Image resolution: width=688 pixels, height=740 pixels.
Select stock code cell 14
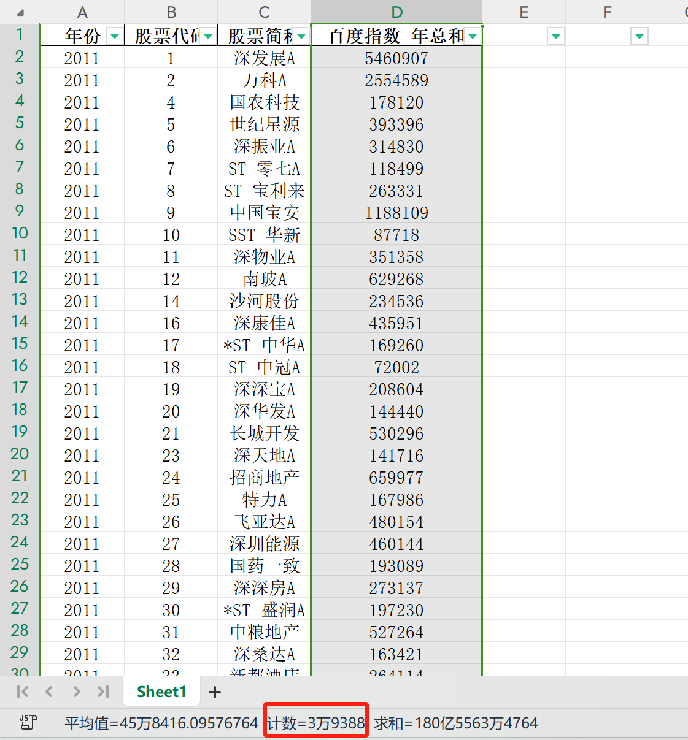171,301
